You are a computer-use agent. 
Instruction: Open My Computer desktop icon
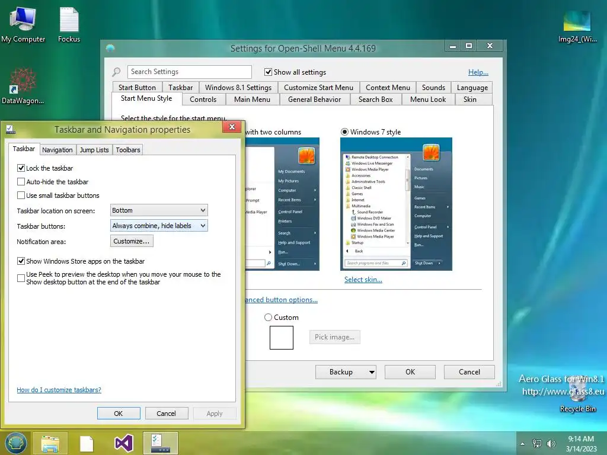click(x=23, y=25)
